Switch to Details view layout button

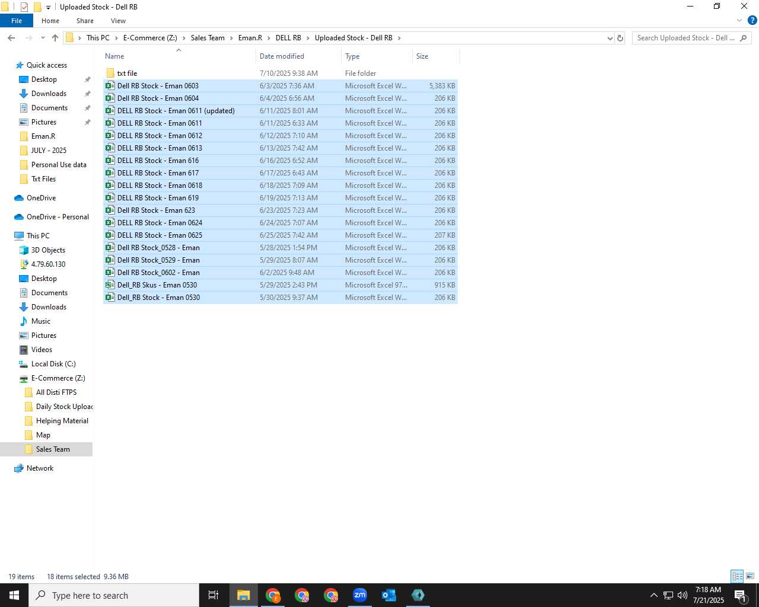(x=737, y=576)
